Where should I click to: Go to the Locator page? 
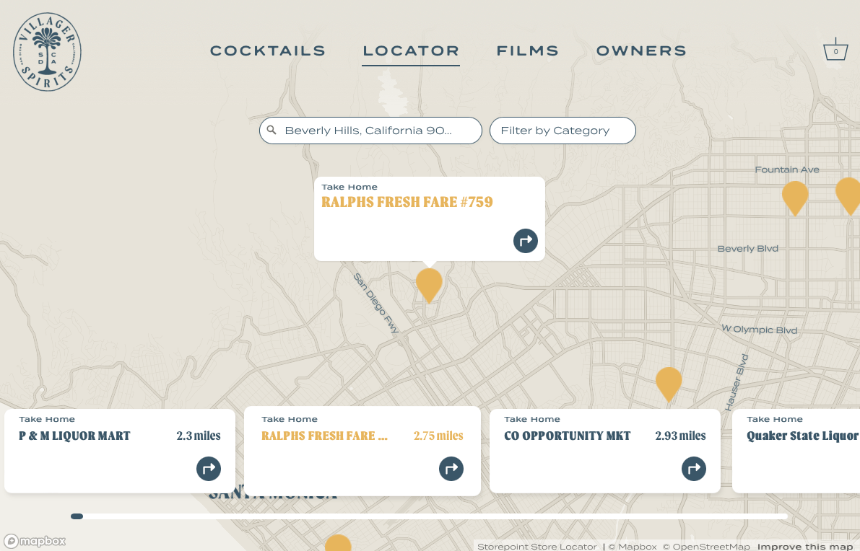pos(411,51)
